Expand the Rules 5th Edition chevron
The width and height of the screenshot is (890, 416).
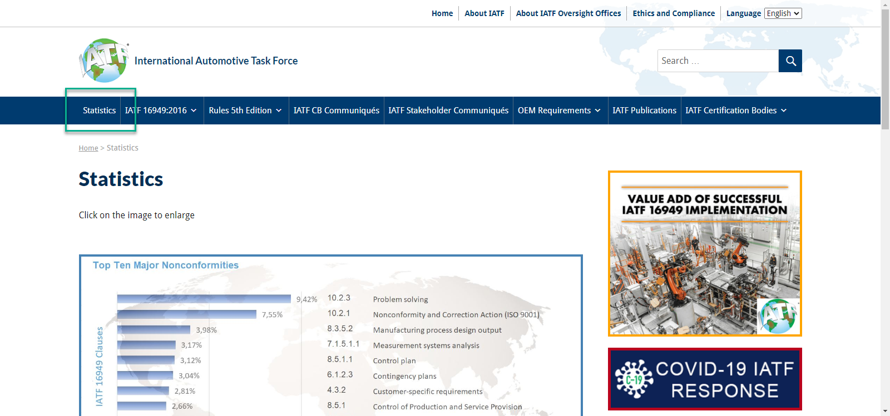279,111
